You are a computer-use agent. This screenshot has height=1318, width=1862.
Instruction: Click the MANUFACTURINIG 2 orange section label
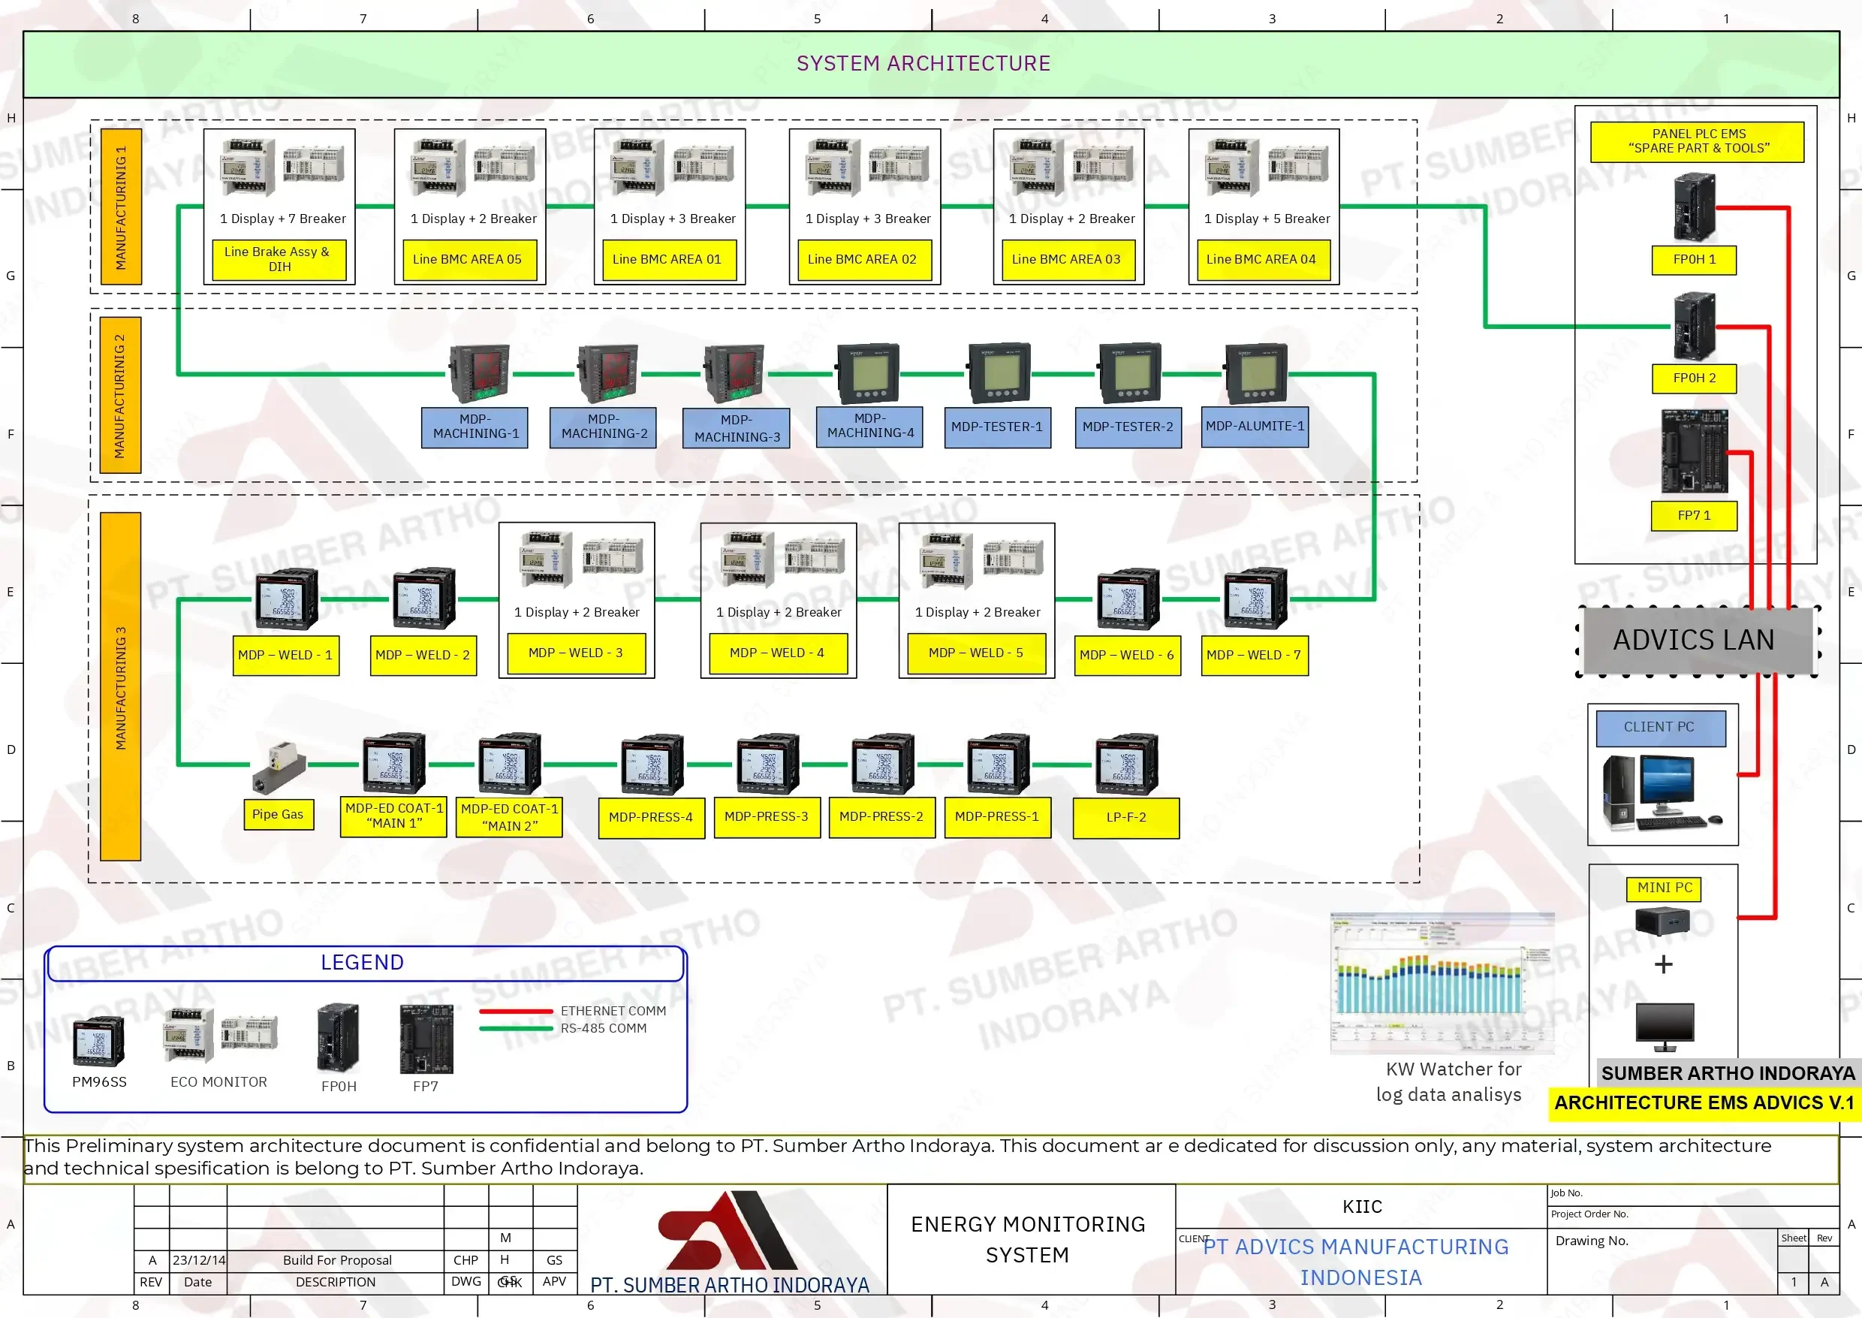(x=120, y=395)
